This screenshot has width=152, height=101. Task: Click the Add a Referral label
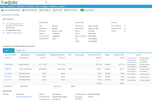(46, 10)
